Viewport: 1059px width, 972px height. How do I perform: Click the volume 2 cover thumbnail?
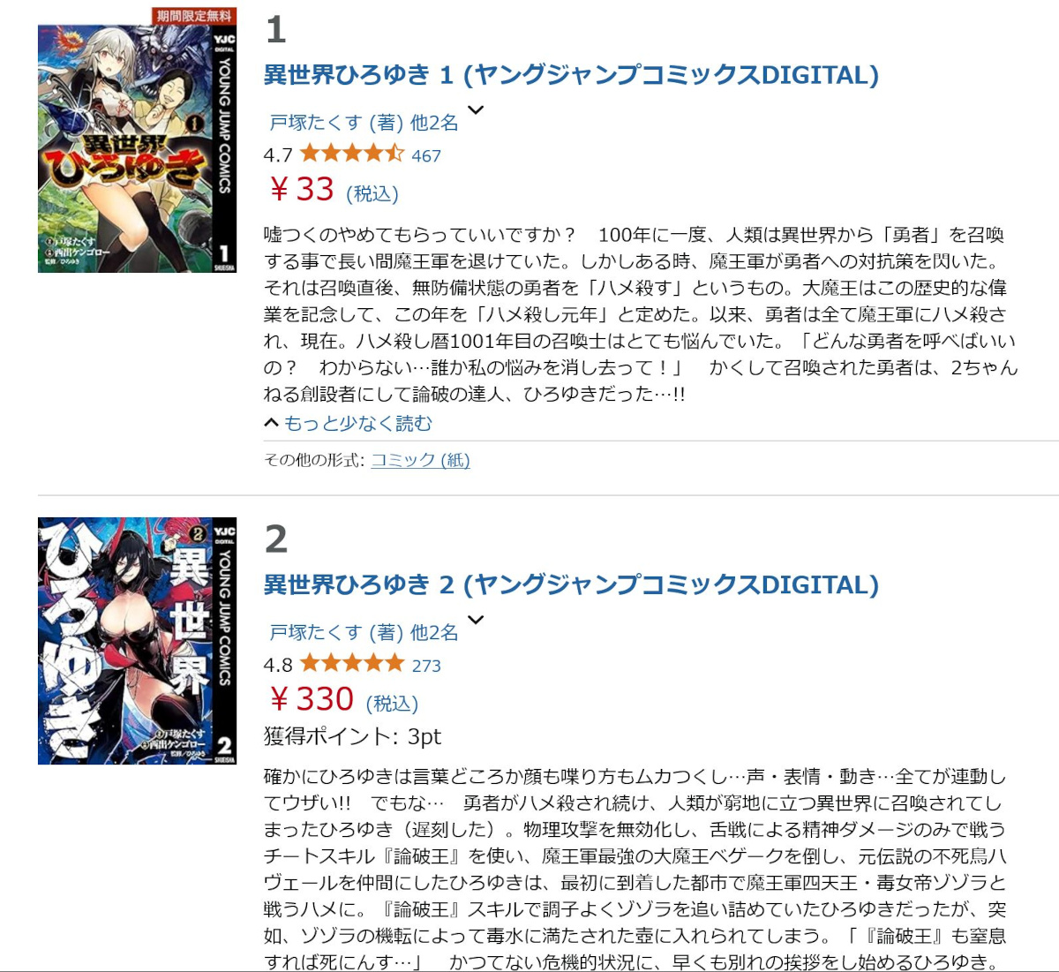coord(137,641)
